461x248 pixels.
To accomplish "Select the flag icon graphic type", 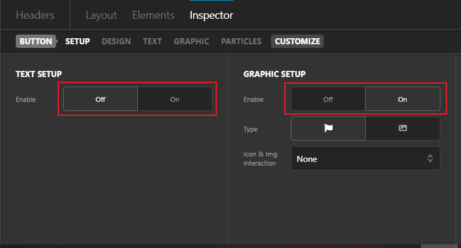I will coord(328,129).
